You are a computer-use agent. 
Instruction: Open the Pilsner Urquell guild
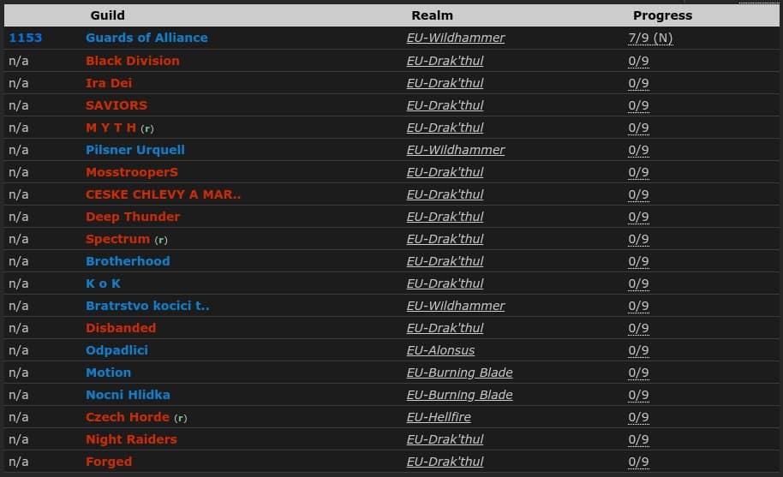(x=134, y=150)
